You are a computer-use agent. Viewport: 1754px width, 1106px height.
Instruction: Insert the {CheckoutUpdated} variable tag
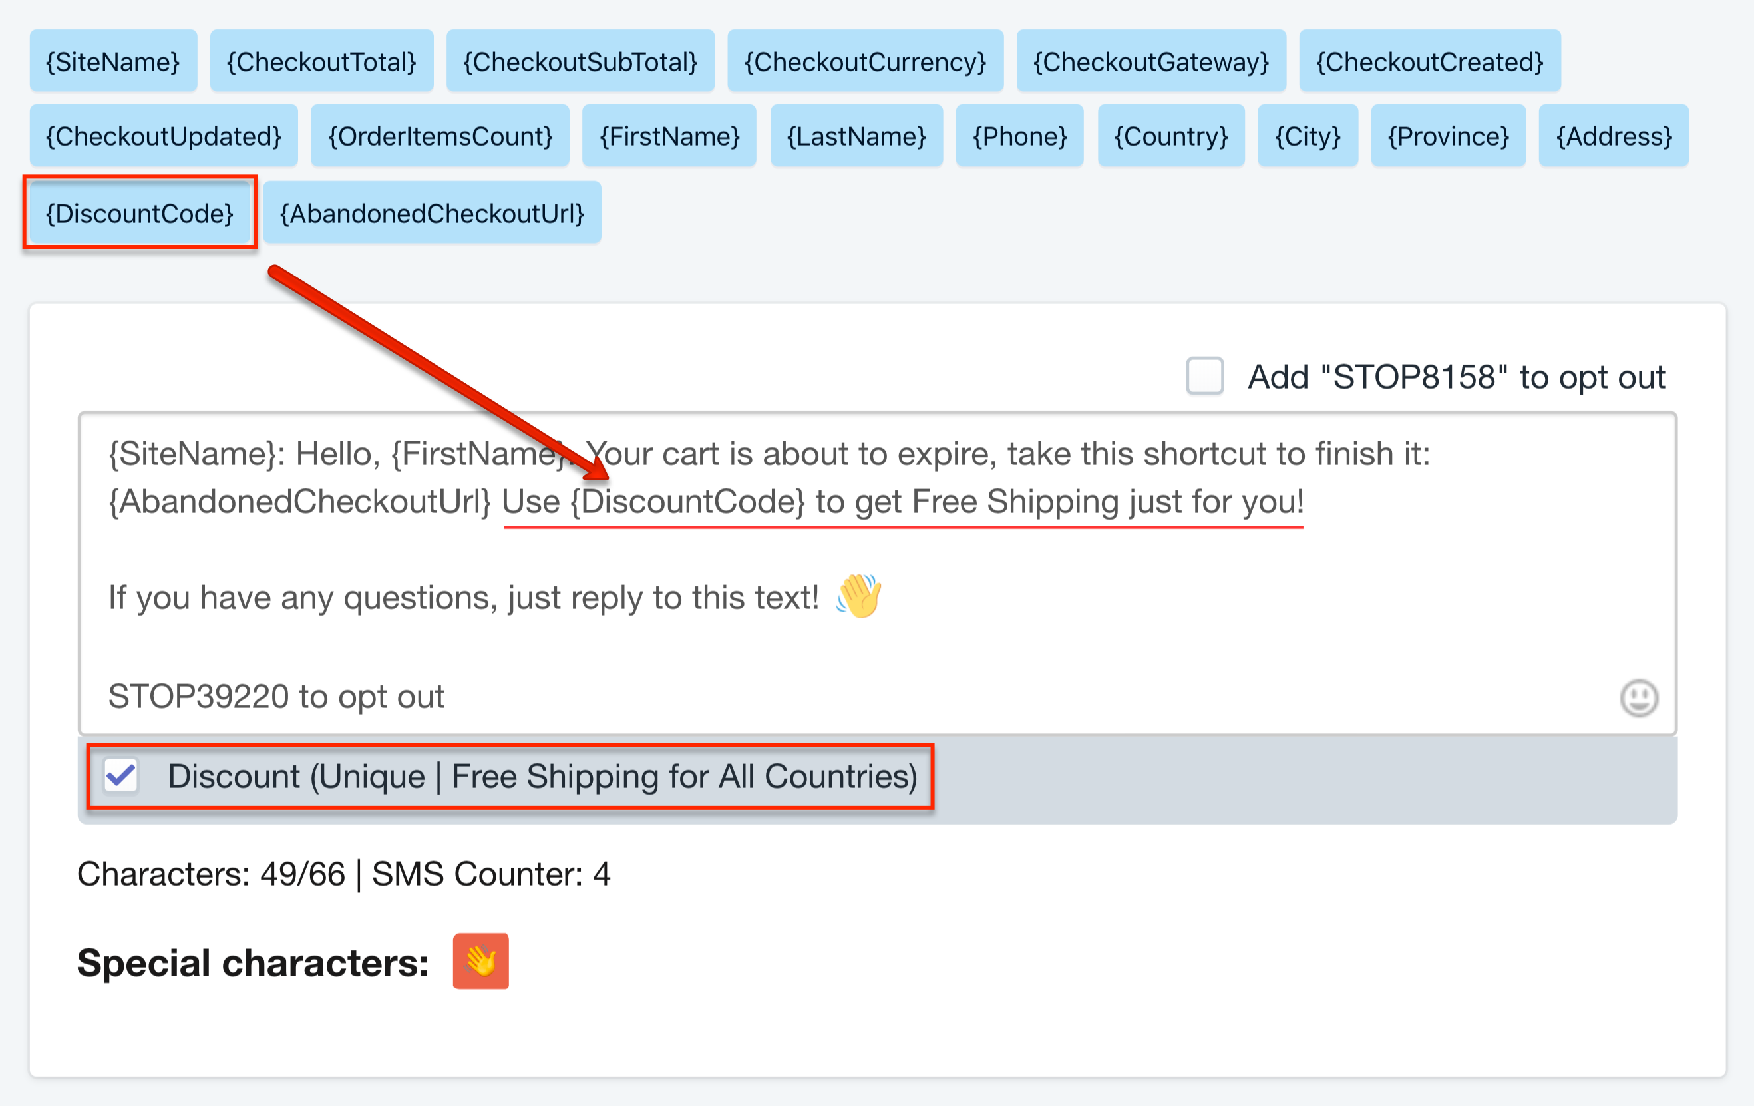tap(163, 136)
